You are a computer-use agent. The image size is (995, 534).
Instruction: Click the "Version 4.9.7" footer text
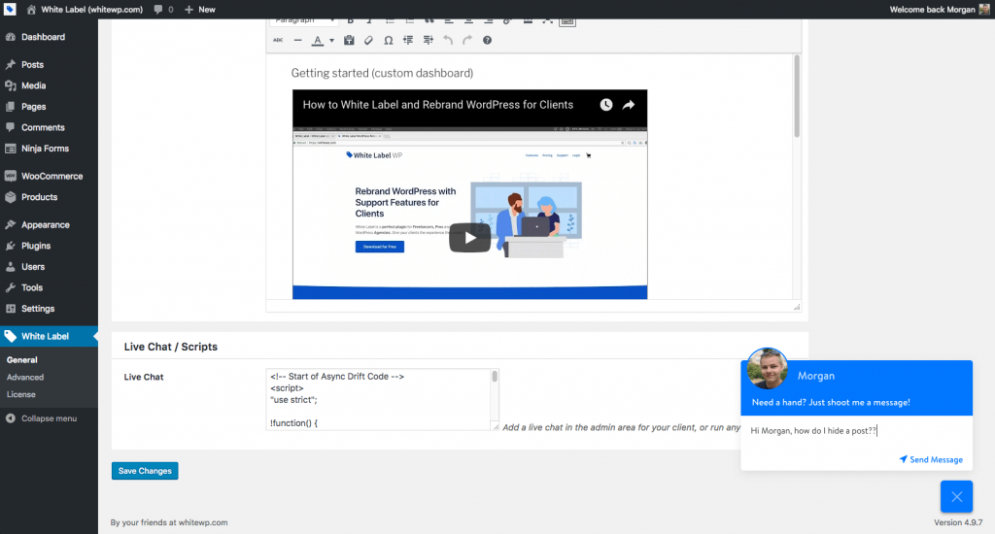[958, 522]
